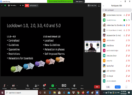Open the Security shield icon
This screenshot has height=95, width=132.
[x=28, y=86]
